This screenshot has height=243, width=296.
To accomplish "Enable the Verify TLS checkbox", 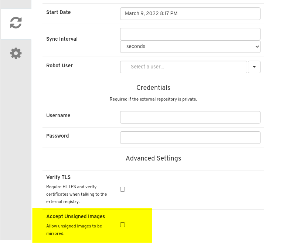I will point(122,189).
